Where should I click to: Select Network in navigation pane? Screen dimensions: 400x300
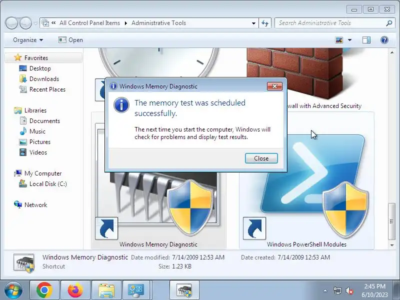point(35,204)
